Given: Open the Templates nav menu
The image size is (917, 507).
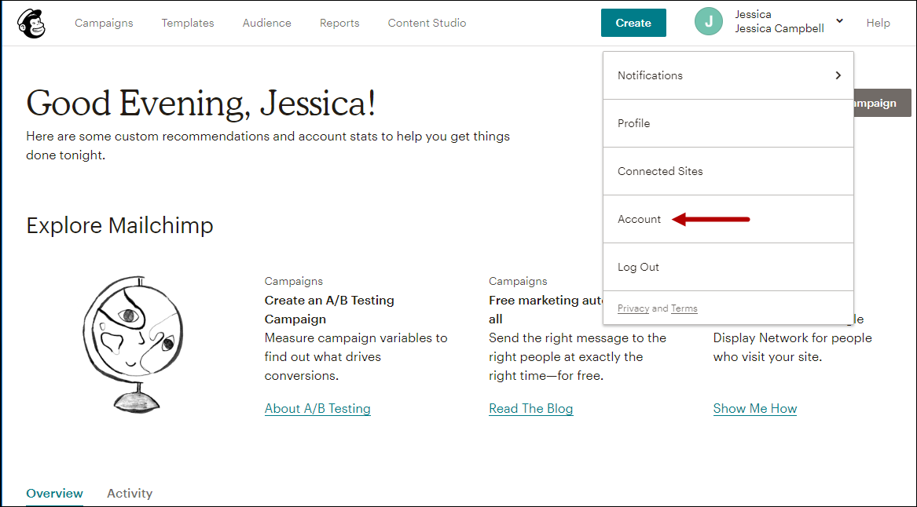Looking at the screenshot, I should coord(188,23).
